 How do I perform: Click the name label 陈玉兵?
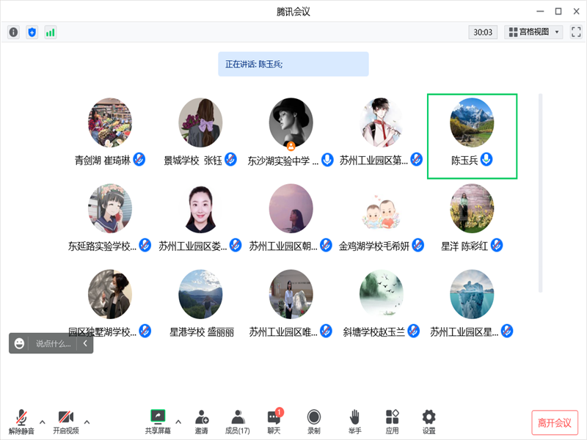tap(464, 161)
